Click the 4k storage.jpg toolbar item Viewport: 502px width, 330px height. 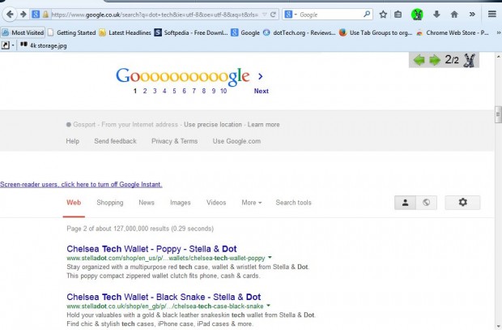click(x=44, y=45)
